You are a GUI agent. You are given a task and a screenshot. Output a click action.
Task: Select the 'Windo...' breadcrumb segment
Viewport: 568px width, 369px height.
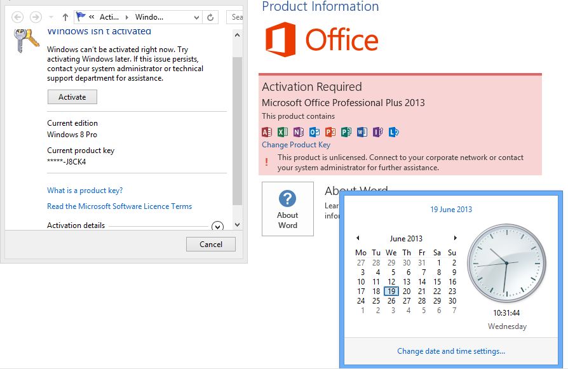point(149,17)
